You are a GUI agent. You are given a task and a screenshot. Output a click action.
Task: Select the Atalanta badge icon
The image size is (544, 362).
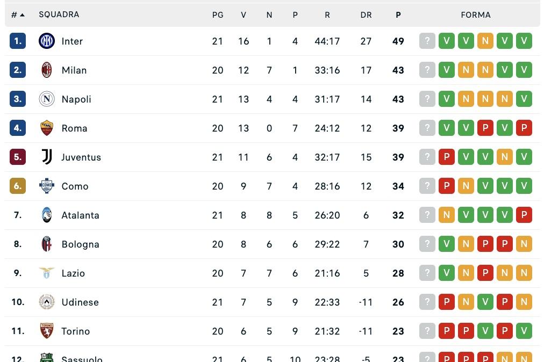click(47, 215)
